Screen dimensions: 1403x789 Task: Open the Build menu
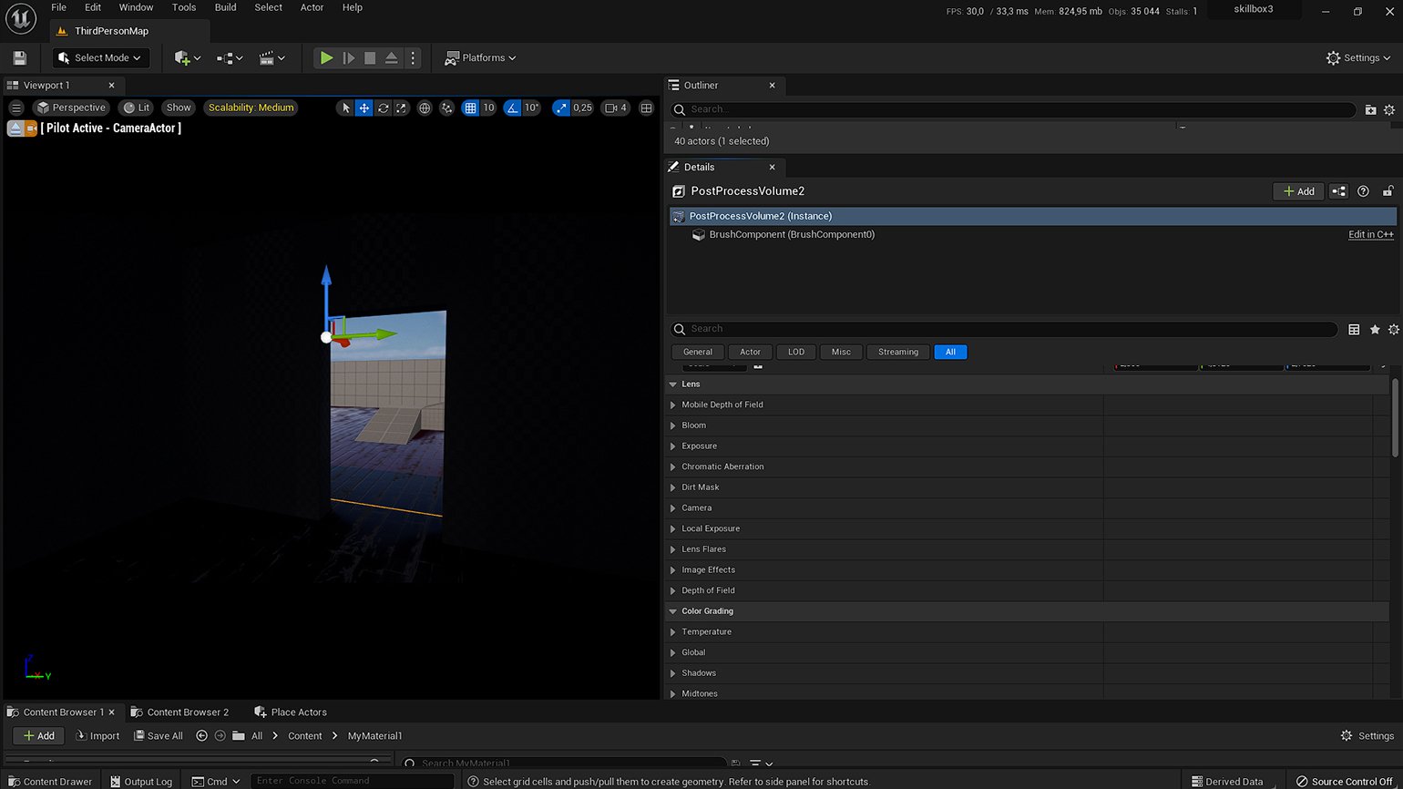point(225,7)
